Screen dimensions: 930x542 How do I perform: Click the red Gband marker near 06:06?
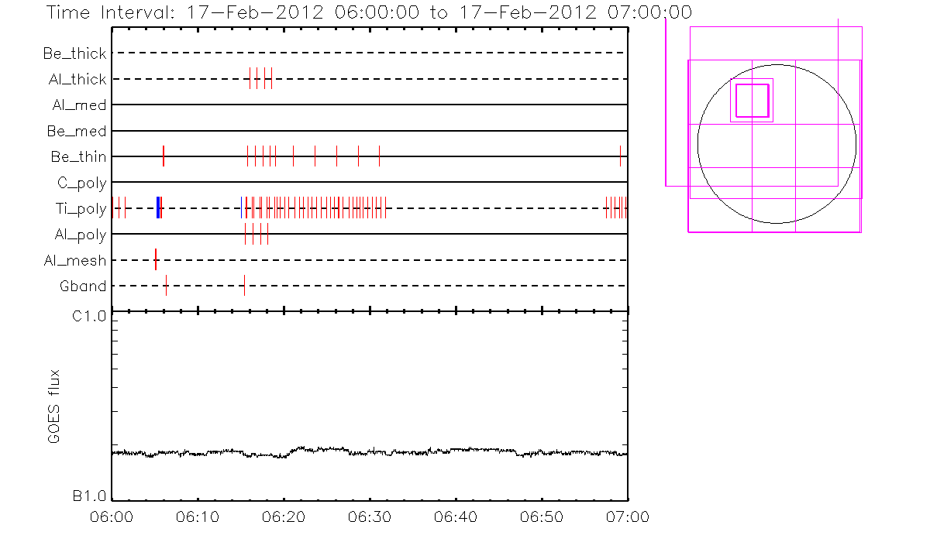166,286
